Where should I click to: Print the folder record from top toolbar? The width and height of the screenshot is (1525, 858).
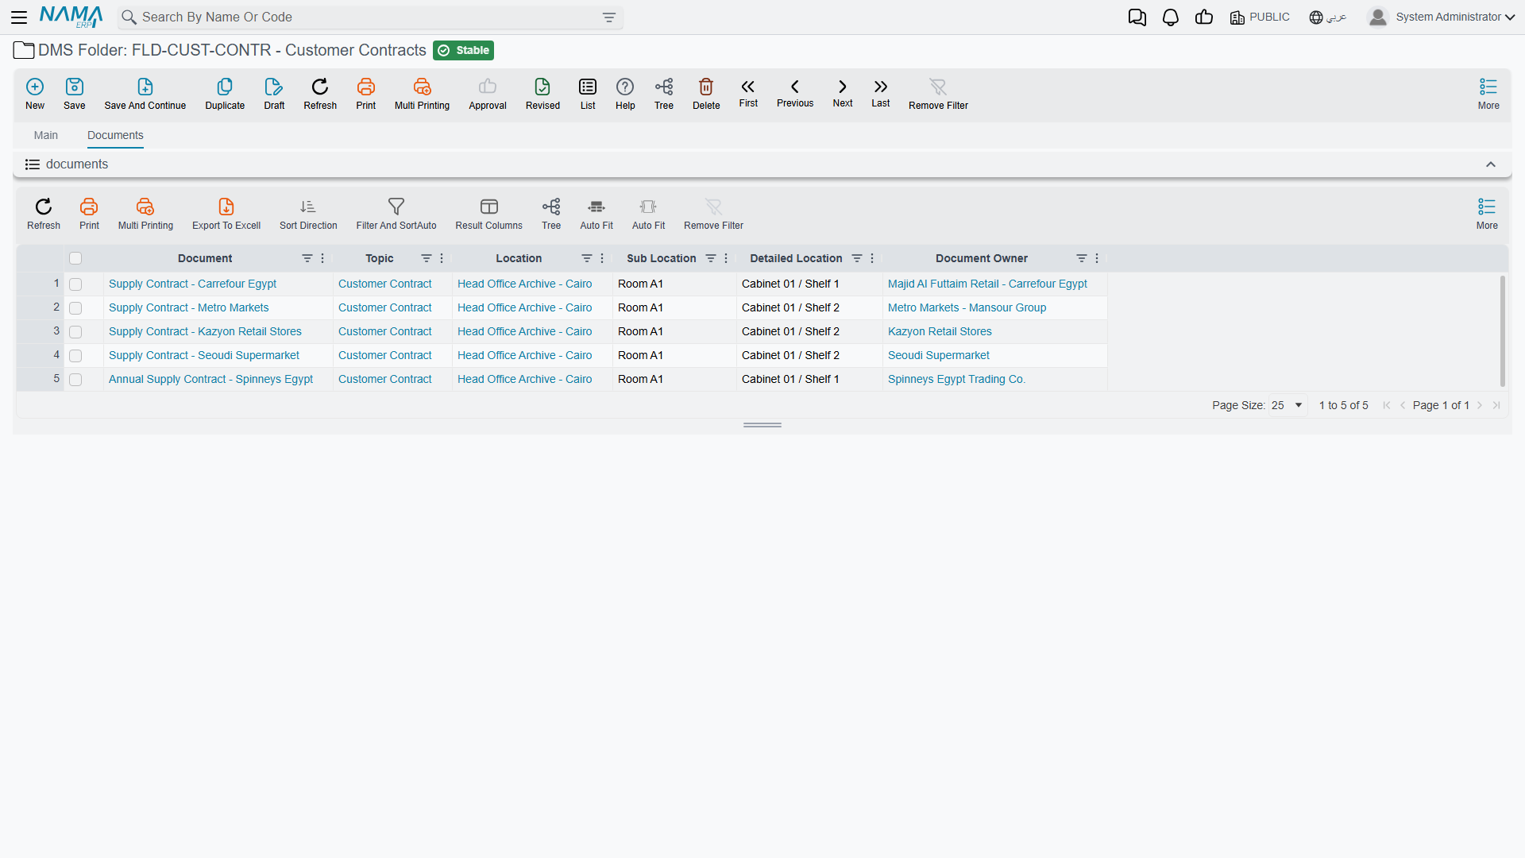pyautogui.click(x=366, y=93)
